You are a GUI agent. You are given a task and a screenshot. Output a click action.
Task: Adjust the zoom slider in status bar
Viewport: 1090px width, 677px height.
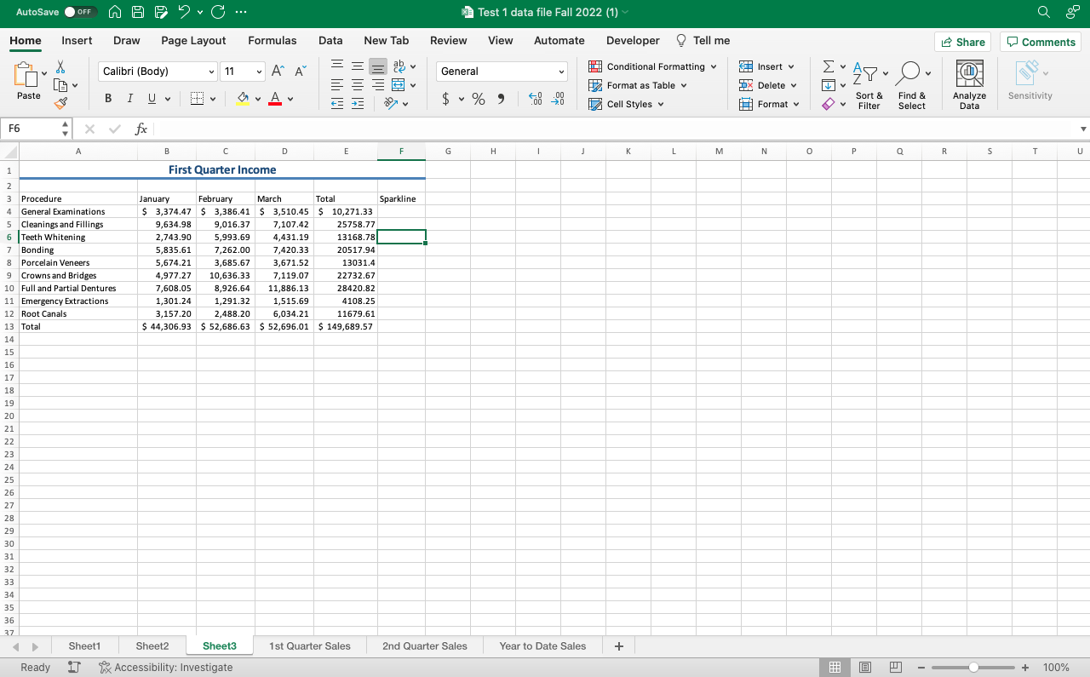973,668
